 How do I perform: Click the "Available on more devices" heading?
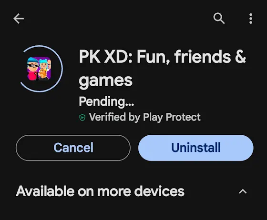100,191
